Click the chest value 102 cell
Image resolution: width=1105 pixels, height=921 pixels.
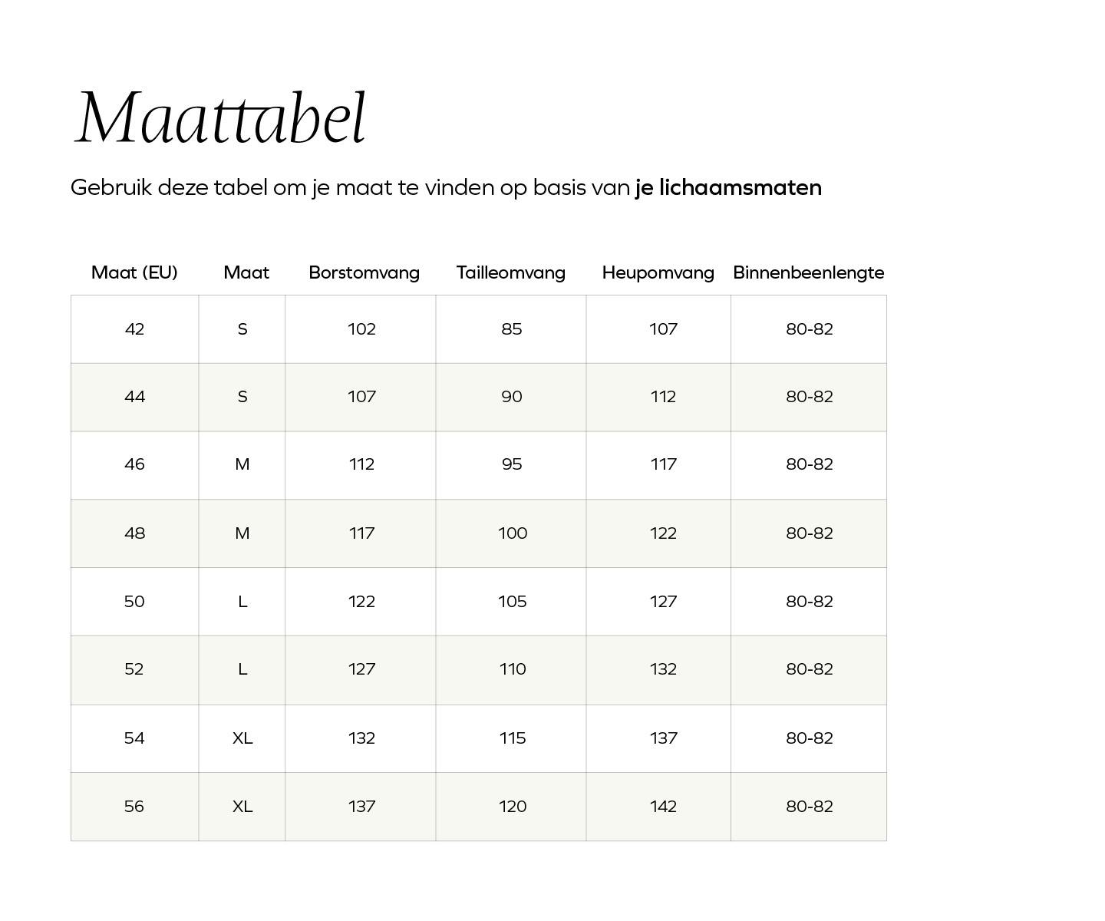[x=361, y=329]
